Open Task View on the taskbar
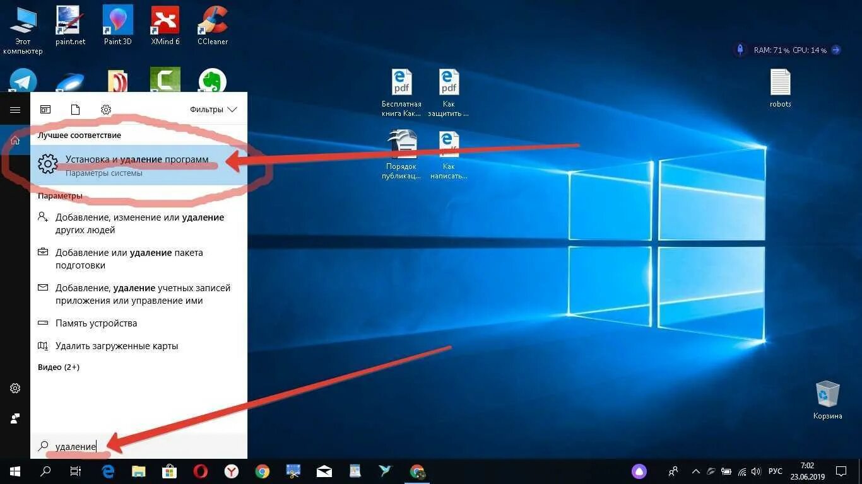 pyautogui.click(x=76, y=471)
